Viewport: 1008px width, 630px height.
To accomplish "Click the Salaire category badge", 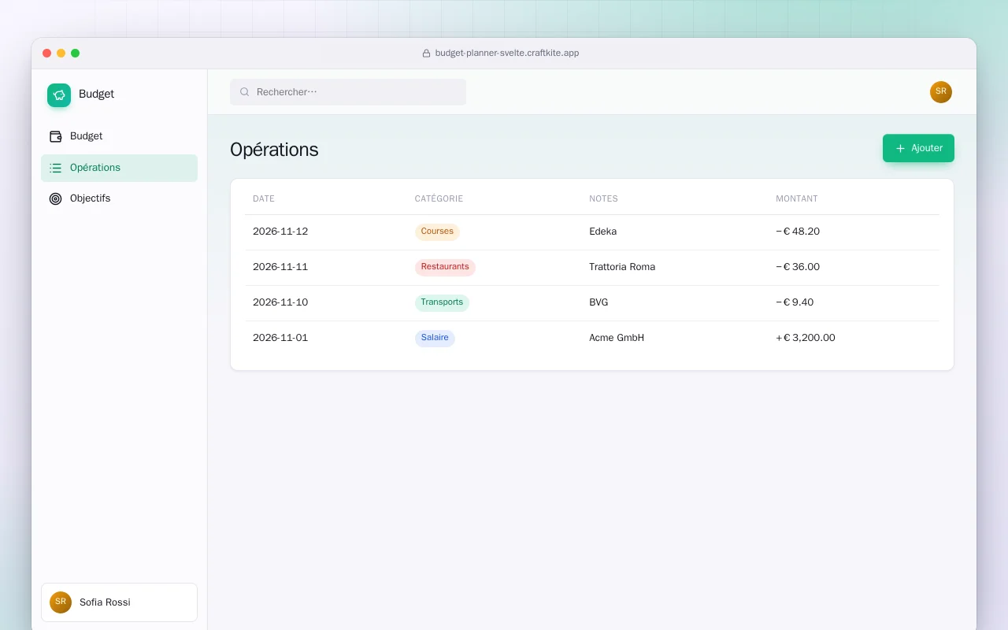I will [x=435, y=338].
